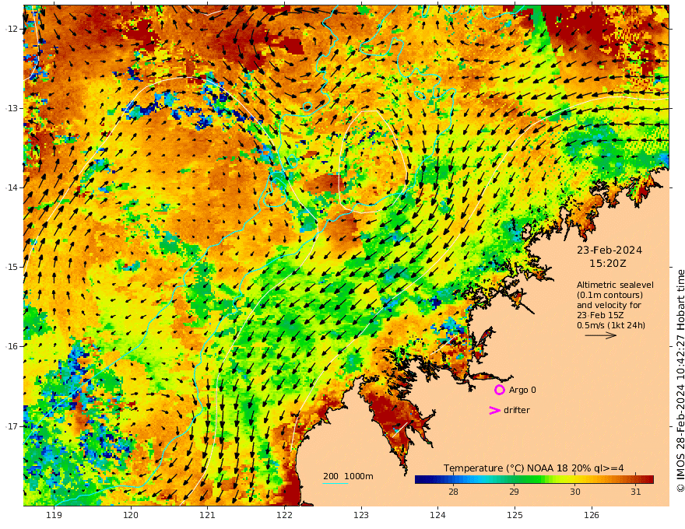Click the 'Argo 0' legend label
The image size is (685, 529).
522,390
